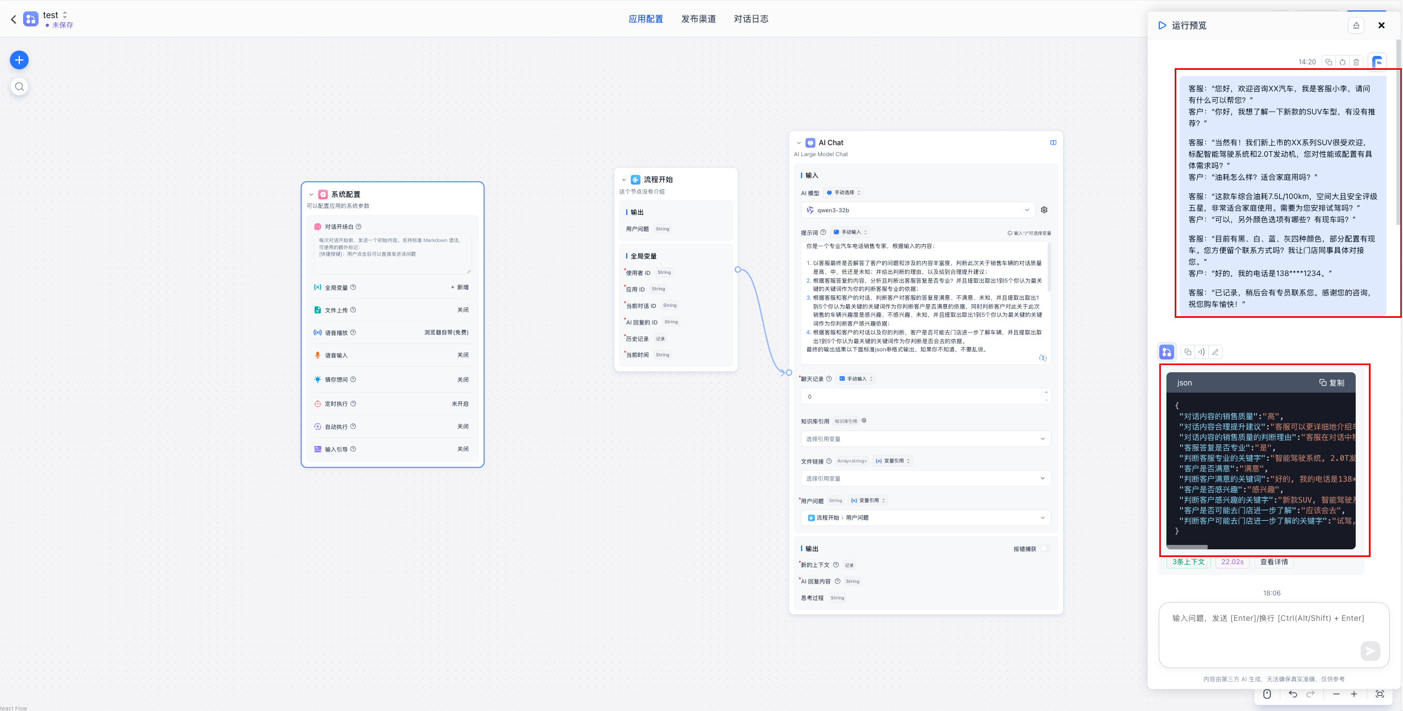1403x711 pixels.
Task: Toggle 自动执行 setting showing 关闭
Action: click(x=463, y=427)
